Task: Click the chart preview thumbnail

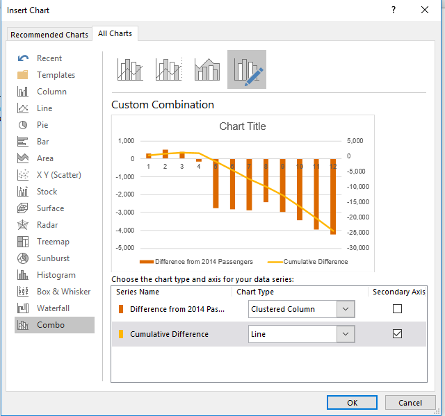Action: [243, 193]
